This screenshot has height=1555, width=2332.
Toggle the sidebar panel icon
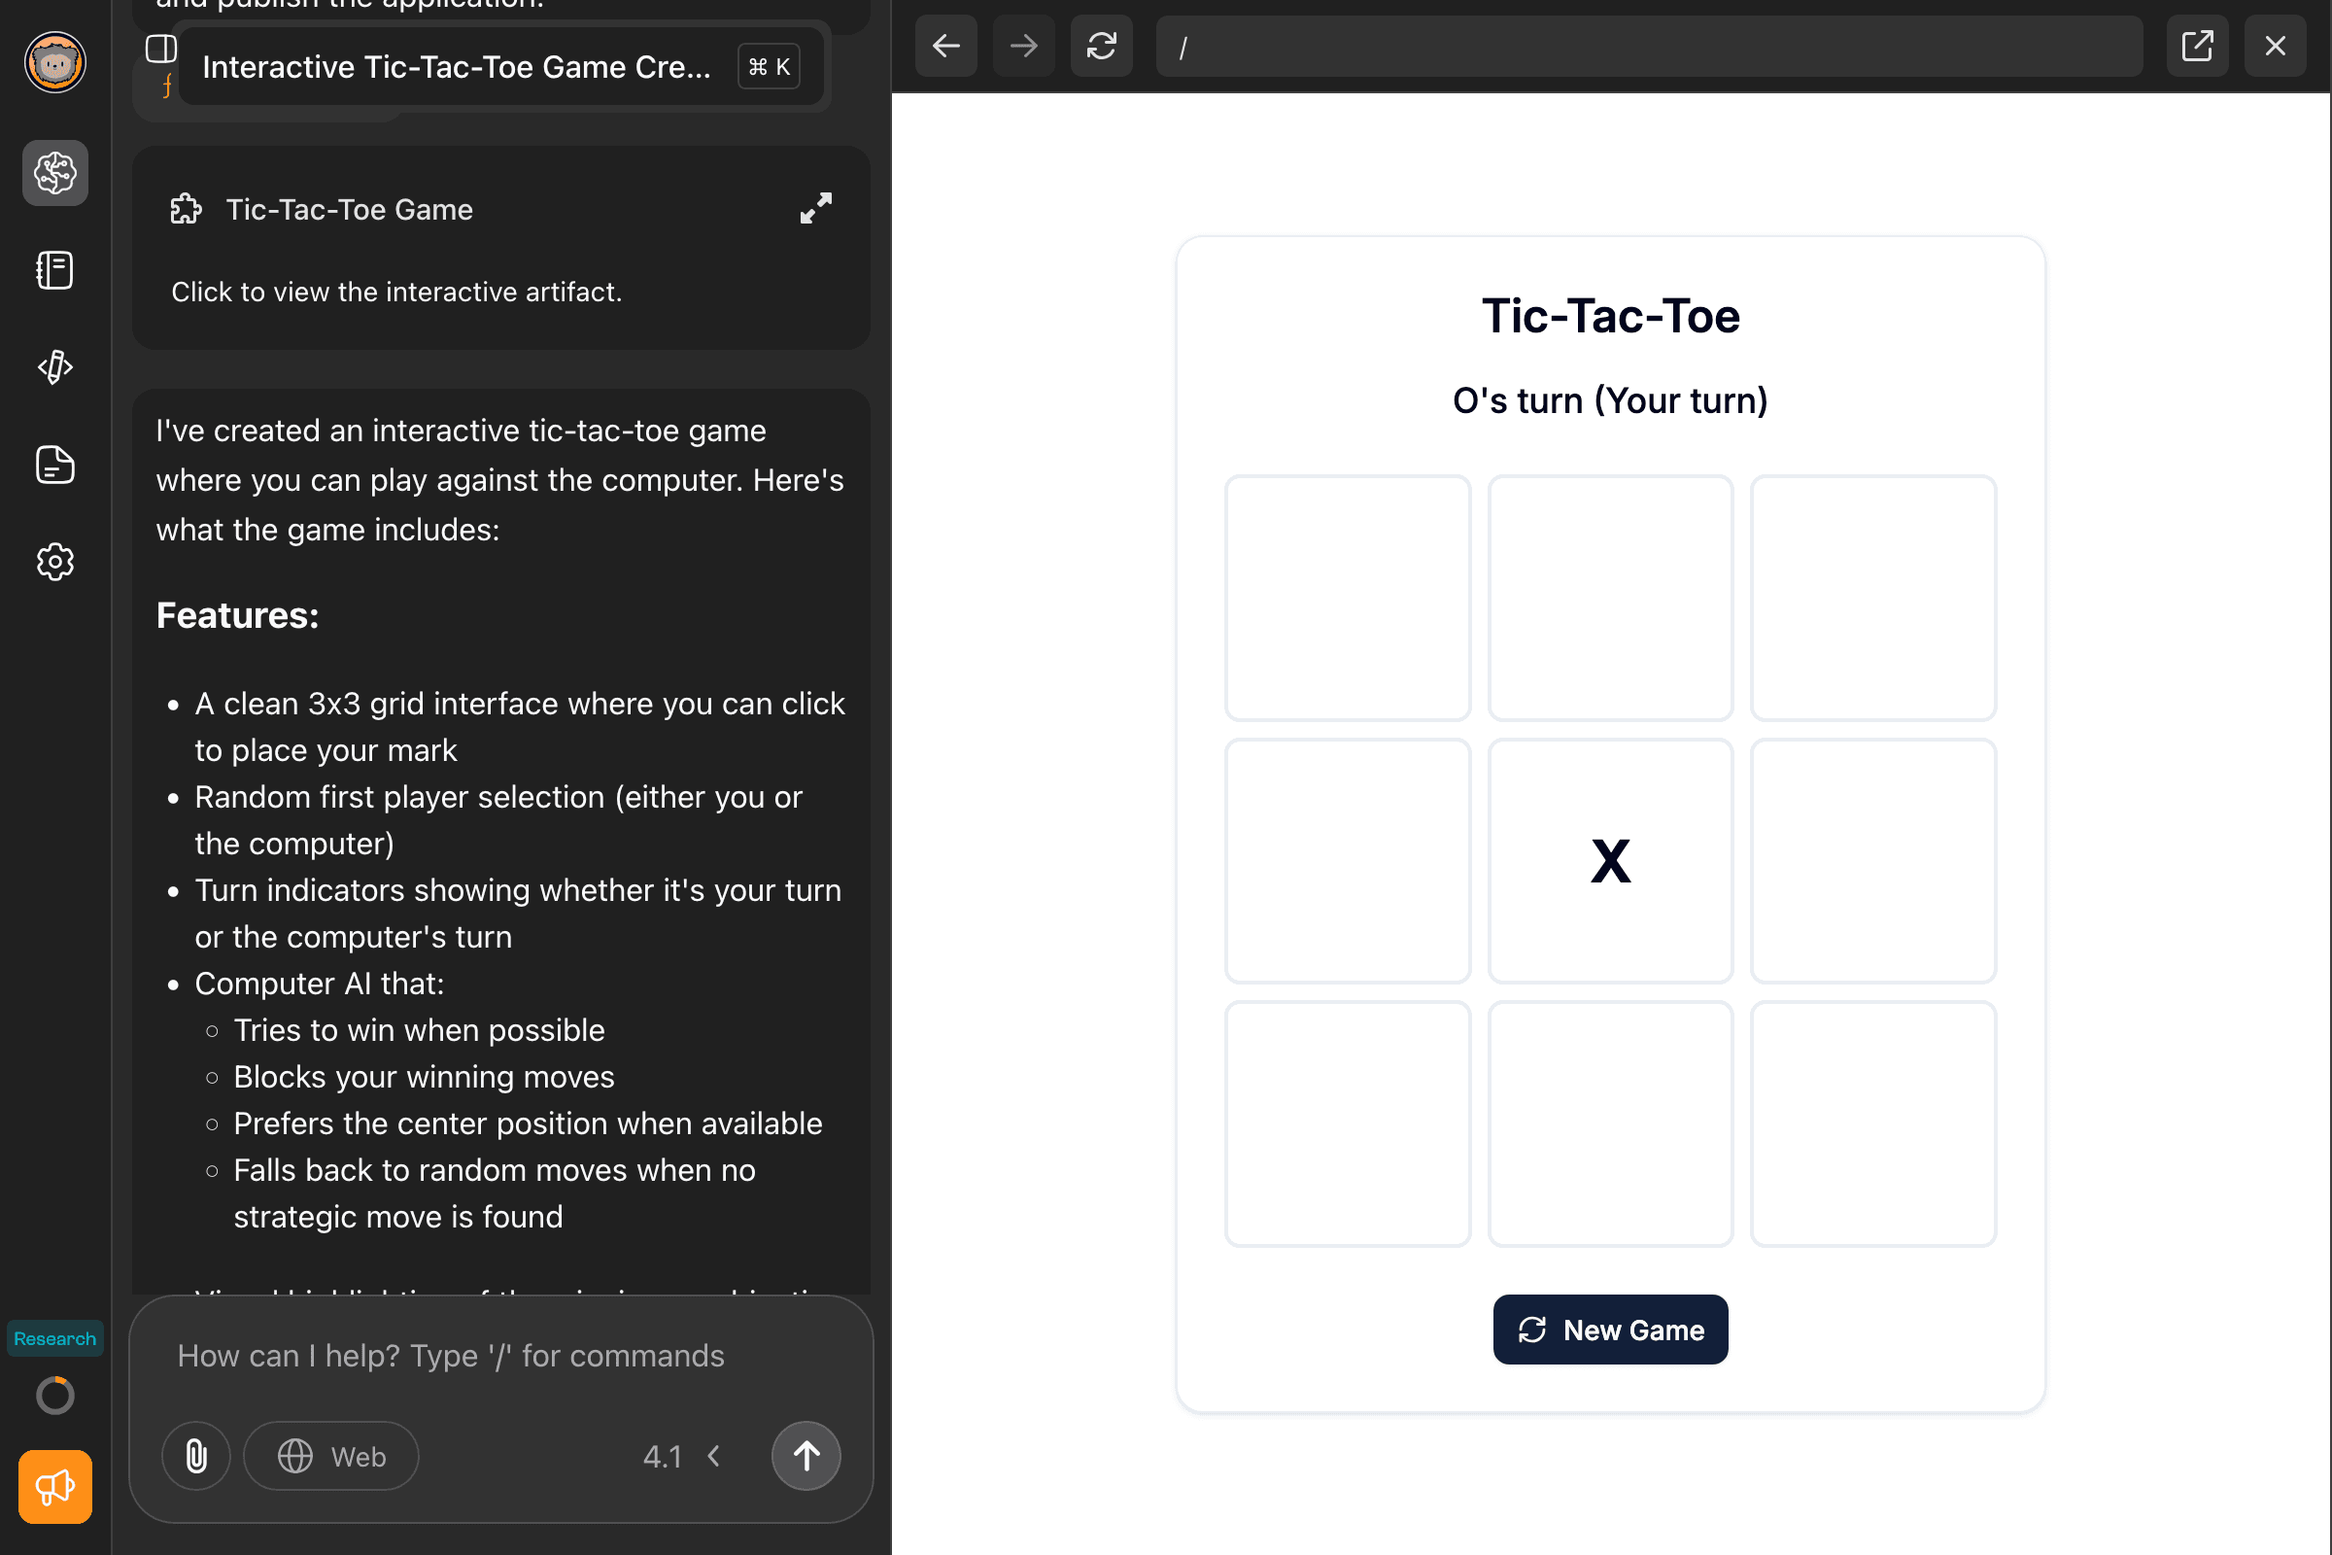click(x=161, y=48)
